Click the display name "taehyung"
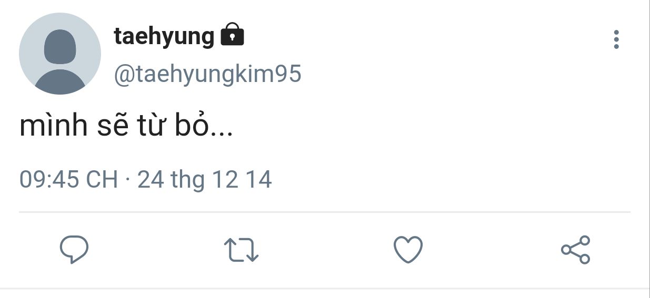650x298 pixels. (x=164, y=37)
